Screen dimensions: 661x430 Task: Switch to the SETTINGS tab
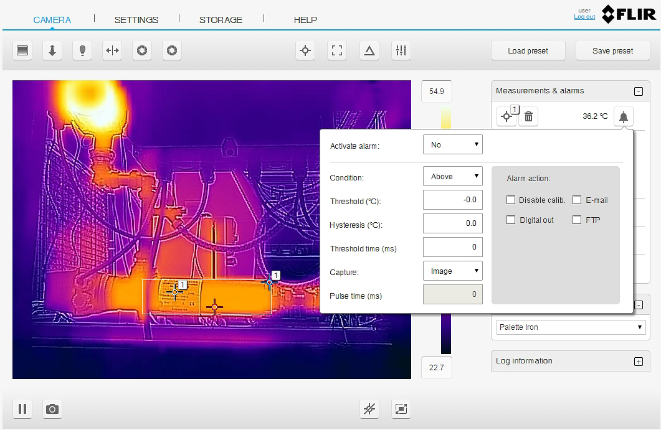(136, 20)
